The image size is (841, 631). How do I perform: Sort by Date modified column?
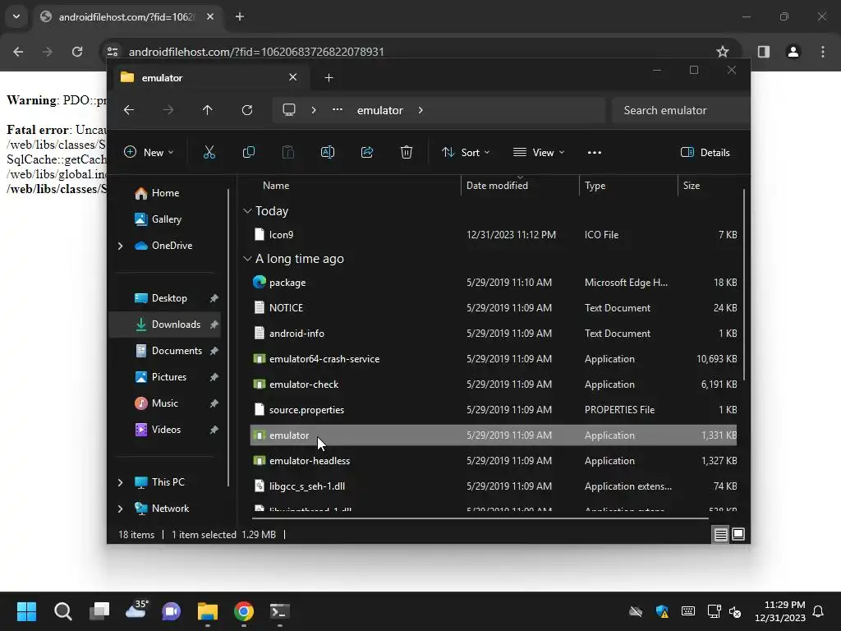(497, 186)
